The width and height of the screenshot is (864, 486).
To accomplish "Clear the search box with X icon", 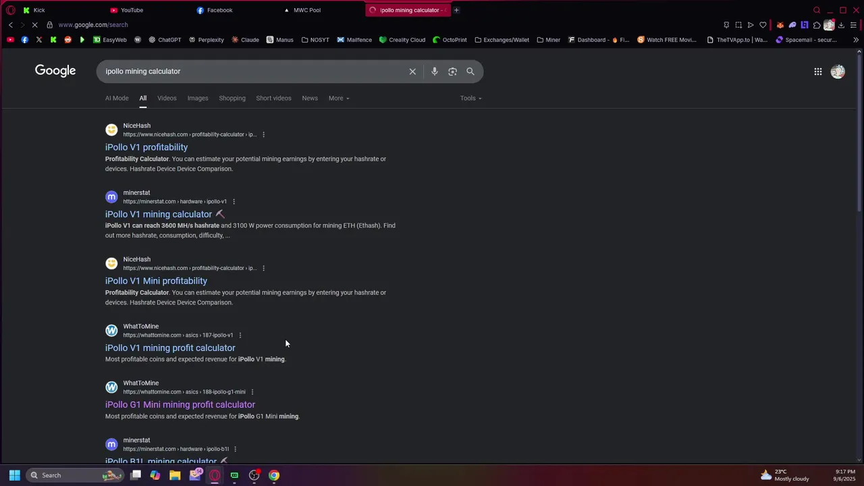I will tap(412, 72).
